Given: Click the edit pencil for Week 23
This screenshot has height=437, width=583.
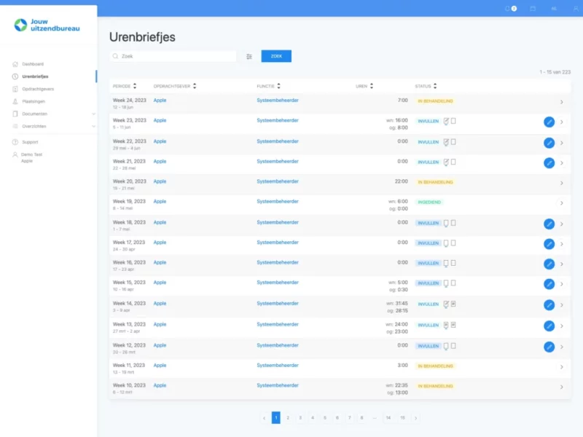Looking at the screenshot, I should (549, 122).
